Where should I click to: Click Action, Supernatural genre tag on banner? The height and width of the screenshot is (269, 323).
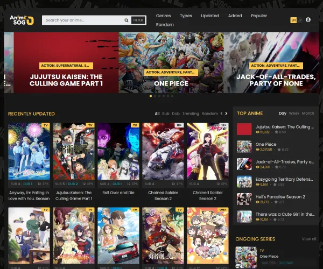66,66
